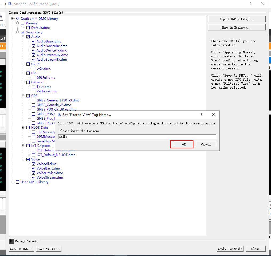This screenshot has height=256, width=271.
Task: Collapse the Voice tree node
Action: coord(23,159)
